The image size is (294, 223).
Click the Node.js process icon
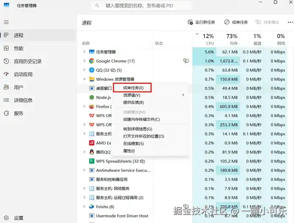[x=92, y=97]
